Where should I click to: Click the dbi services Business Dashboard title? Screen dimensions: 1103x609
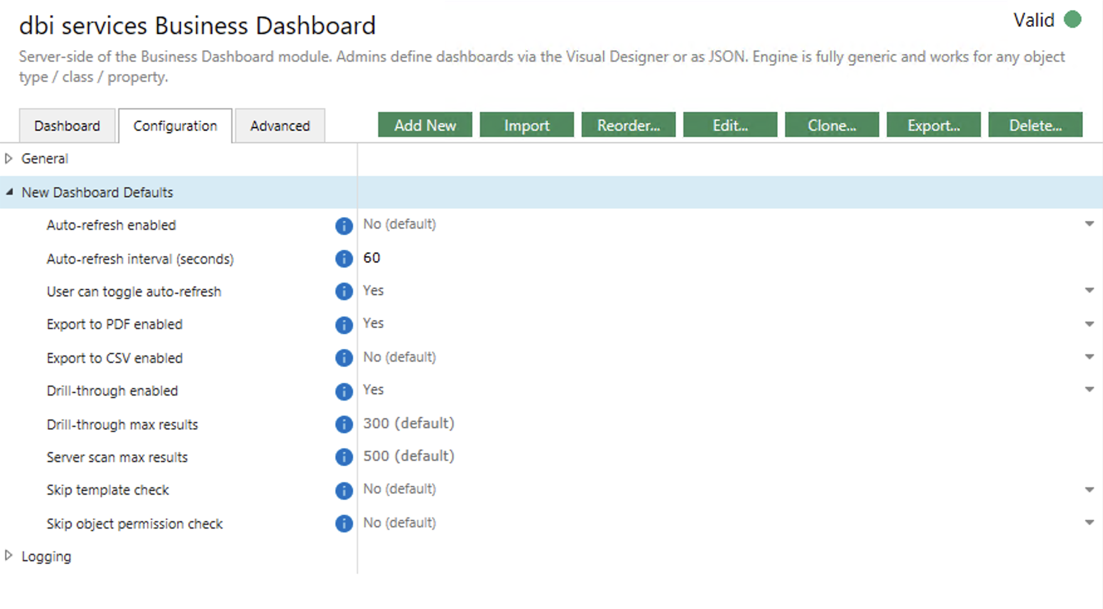pyautogui.click(x=197, y=26)
